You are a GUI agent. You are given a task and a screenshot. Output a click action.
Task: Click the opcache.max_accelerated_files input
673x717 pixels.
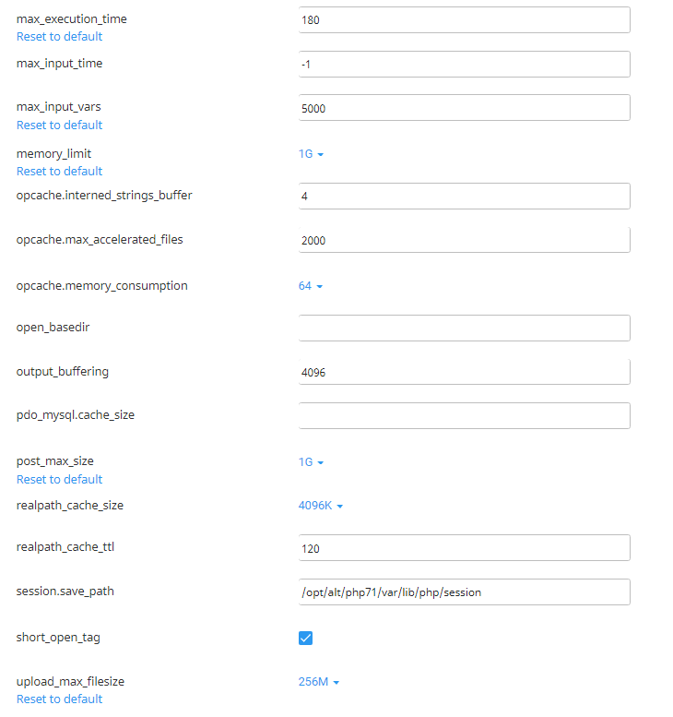[x=464, y=240]
